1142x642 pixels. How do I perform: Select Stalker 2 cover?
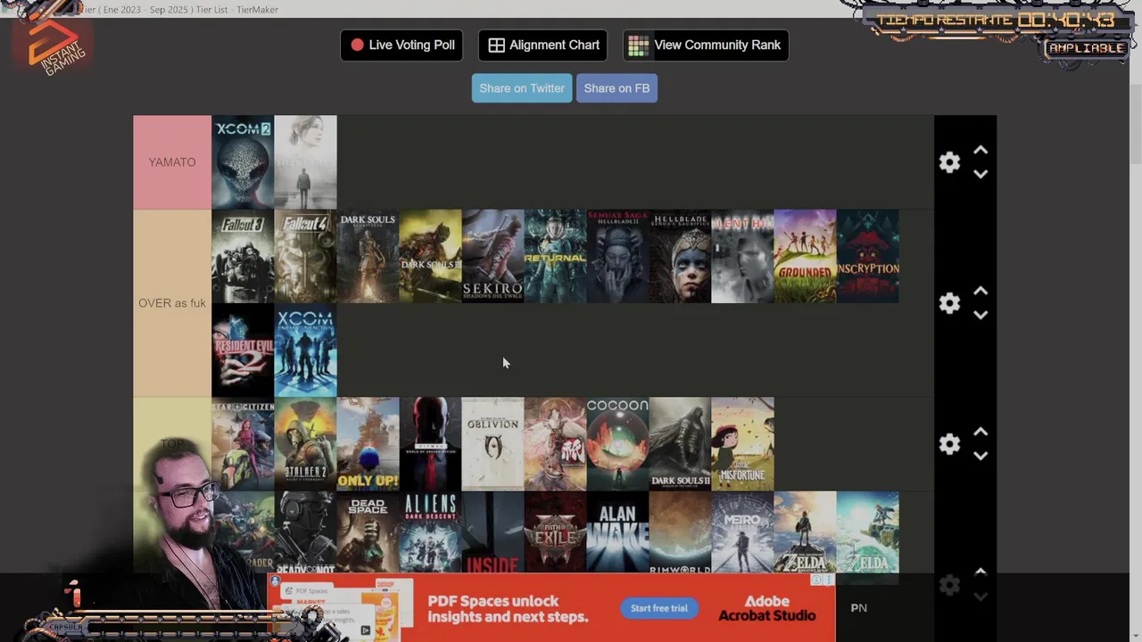point(305,444)
